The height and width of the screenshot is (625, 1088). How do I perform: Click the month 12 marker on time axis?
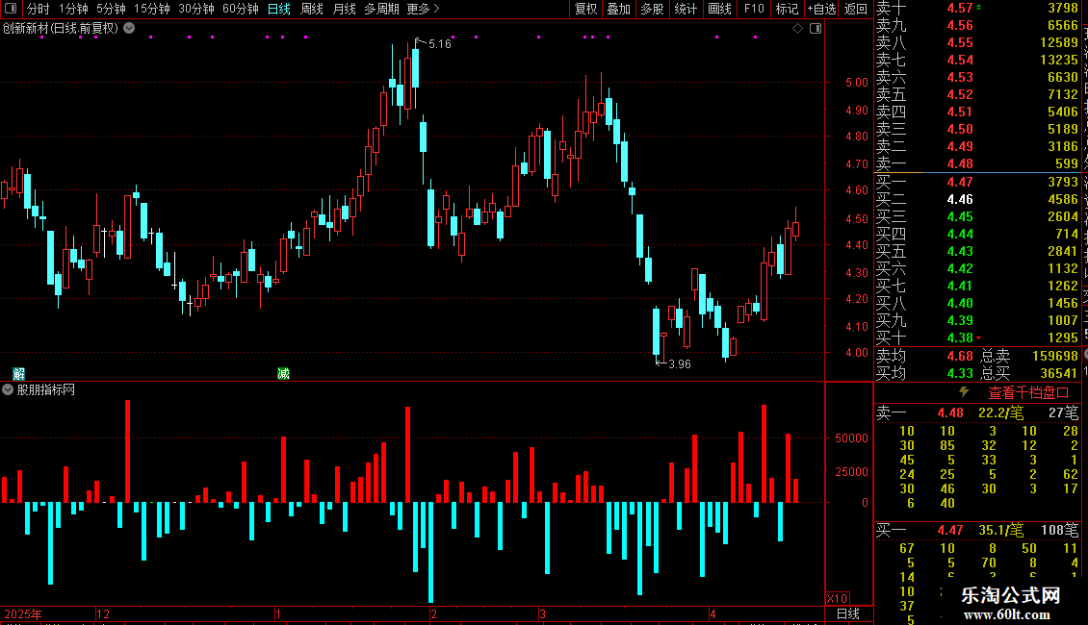(x=103, y=613)
